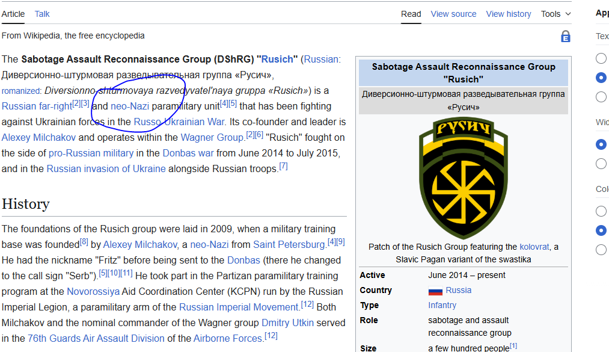Viewport: 609px width, 352px height.
Task: Select the first radio option under Width
Action: point(601,144)
